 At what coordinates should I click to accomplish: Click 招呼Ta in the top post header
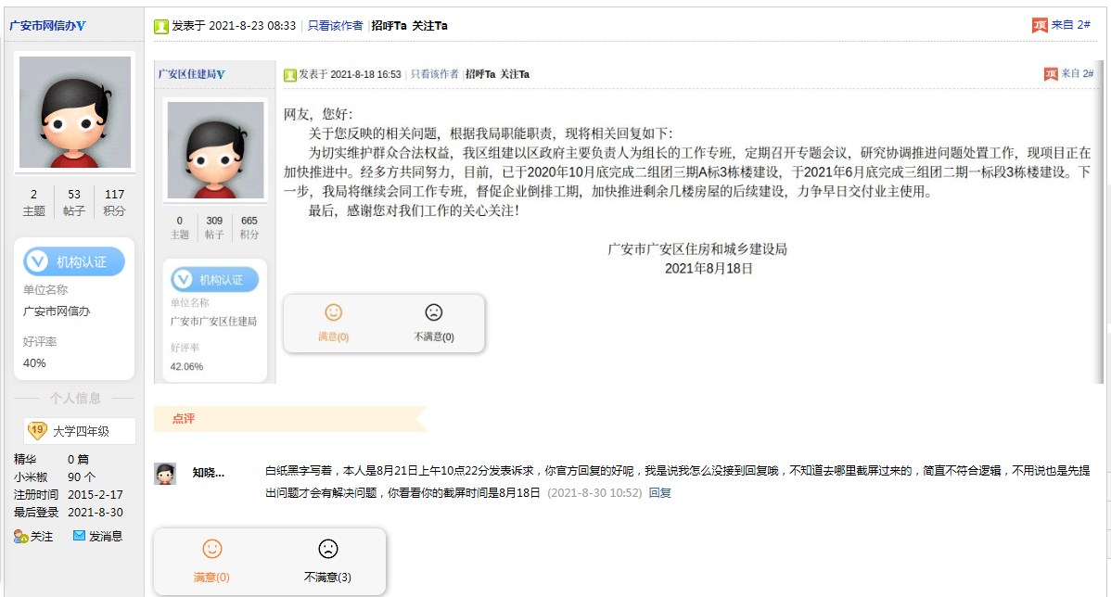coord(389,26)
